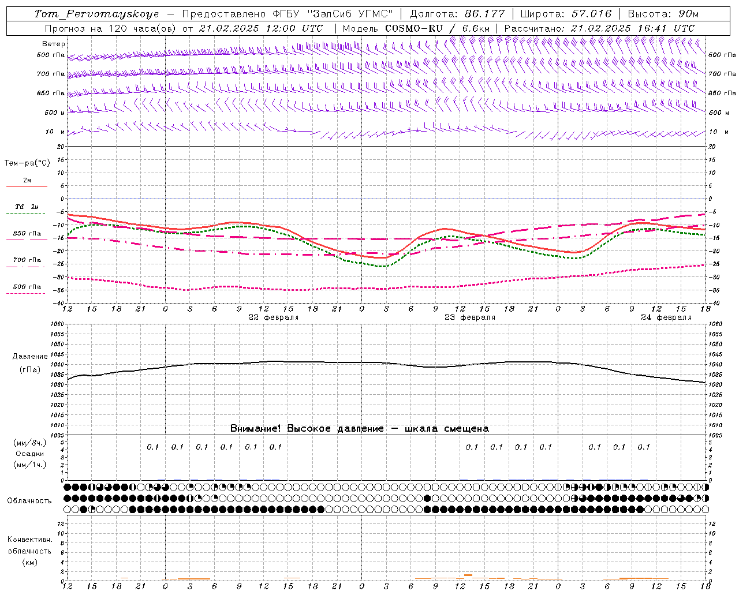Click the Широта: 57.016 value
Image resolution: width=739 pixels, height=591 pixels.
(566, 14)
